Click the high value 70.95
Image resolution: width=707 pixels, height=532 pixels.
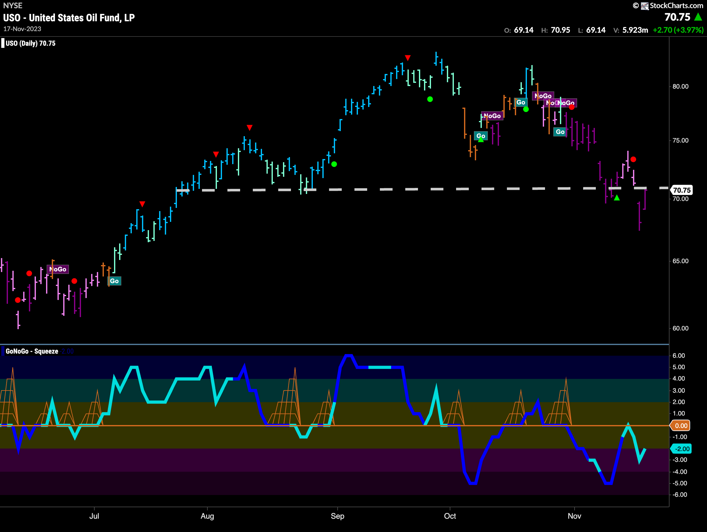[x=560, y=30]
